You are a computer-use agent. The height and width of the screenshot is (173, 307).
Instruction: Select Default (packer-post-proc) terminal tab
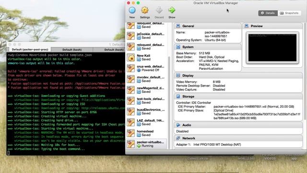coord(30,49)
